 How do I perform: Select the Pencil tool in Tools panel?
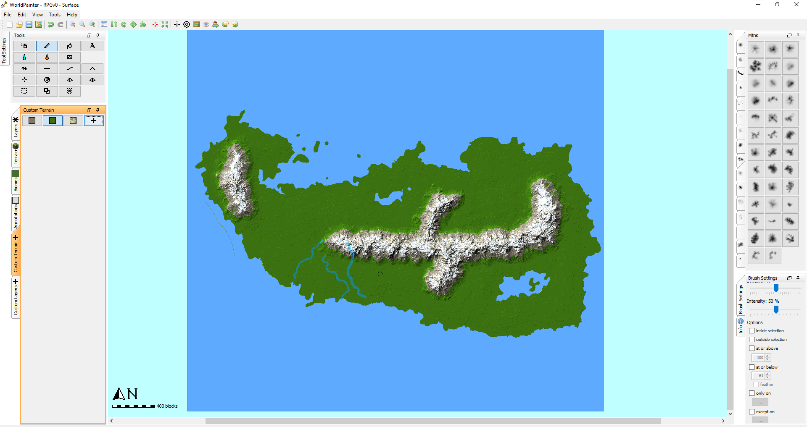pyautogui.click(x=47, y=46)
